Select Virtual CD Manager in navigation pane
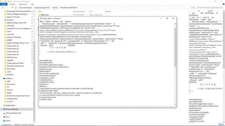This screenshot has width=225, height=126. click(14, 37)
